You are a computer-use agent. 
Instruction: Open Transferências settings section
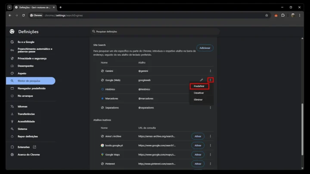(x=26, y=114)
